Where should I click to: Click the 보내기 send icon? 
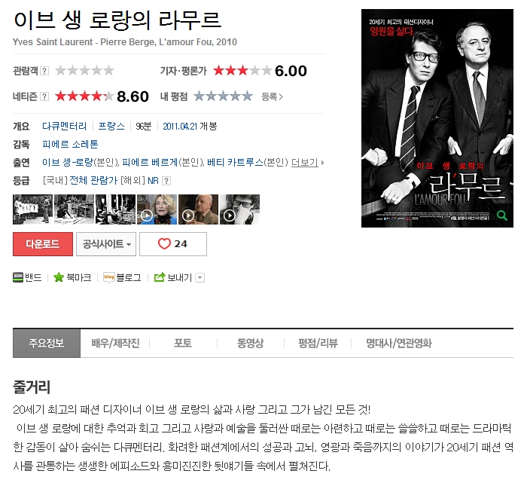160,277
